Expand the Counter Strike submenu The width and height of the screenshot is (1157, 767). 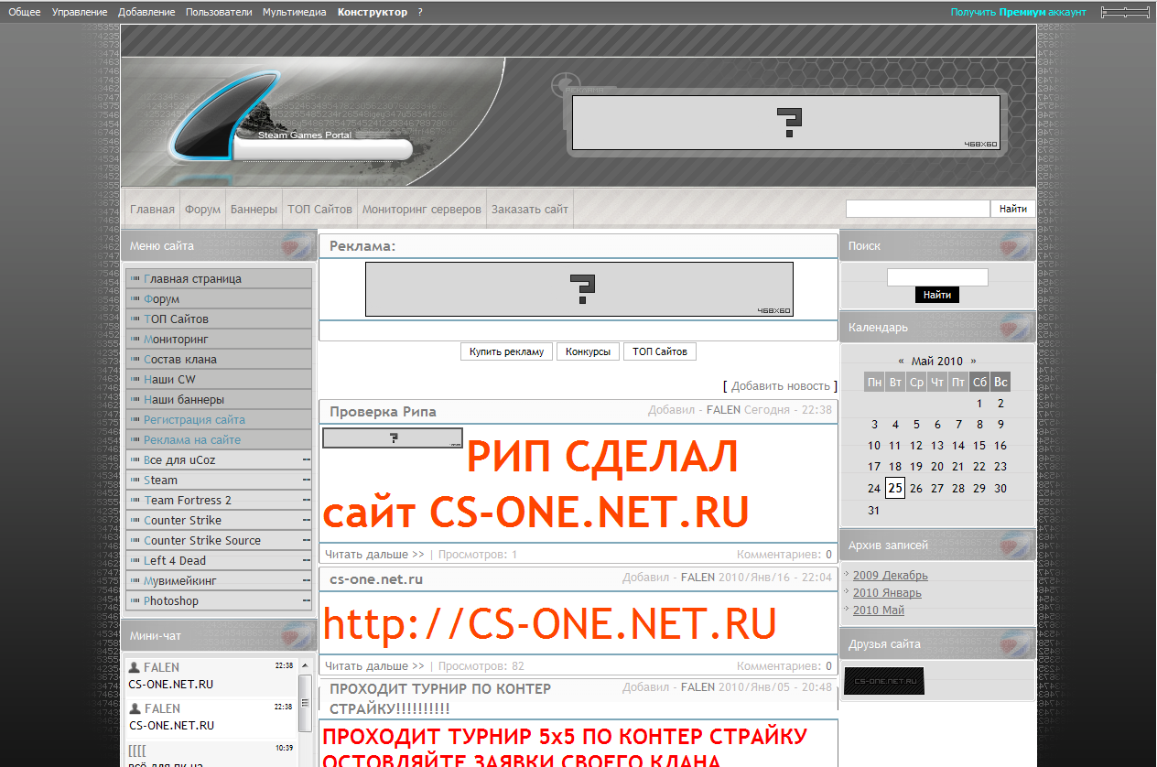219,520
